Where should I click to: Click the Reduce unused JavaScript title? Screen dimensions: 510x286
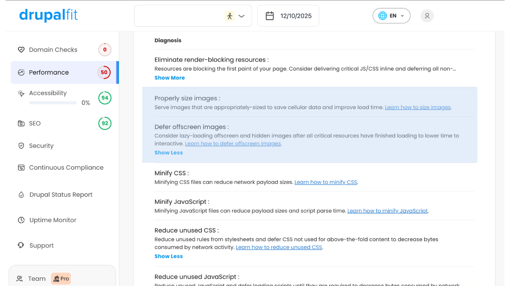tap(197, 277)
